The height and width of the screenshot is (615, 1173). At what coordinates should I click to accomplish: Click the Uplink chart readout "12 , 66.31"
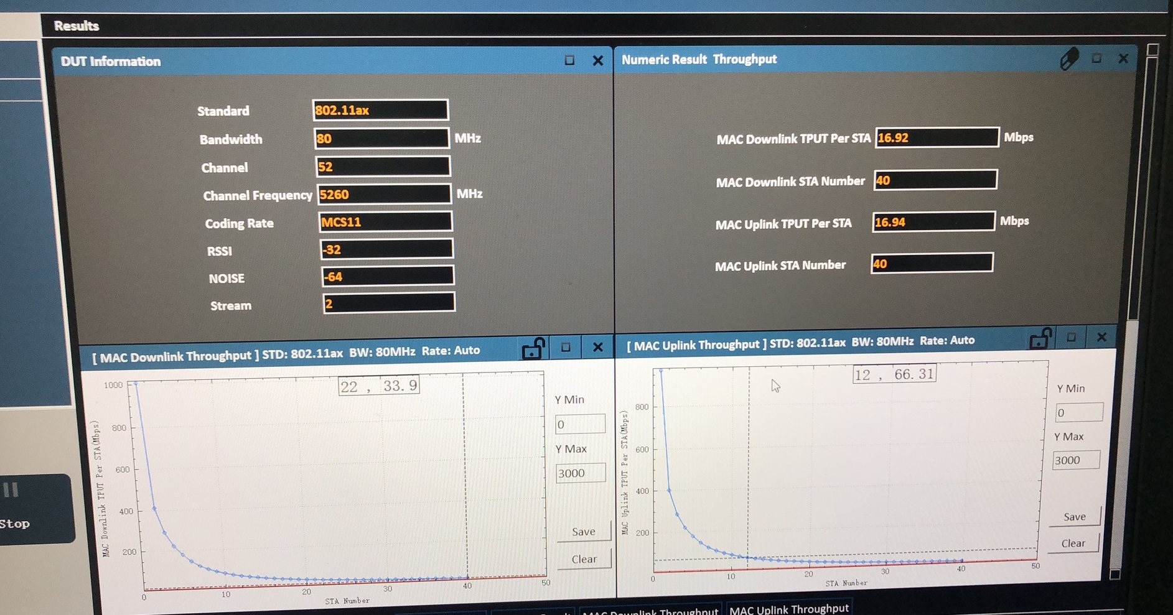tap(894, 374)
